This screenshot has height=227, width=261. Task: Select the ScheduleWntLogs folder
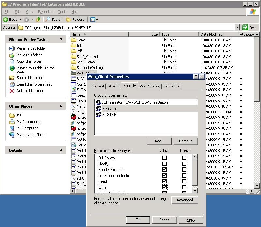(90, 68)
